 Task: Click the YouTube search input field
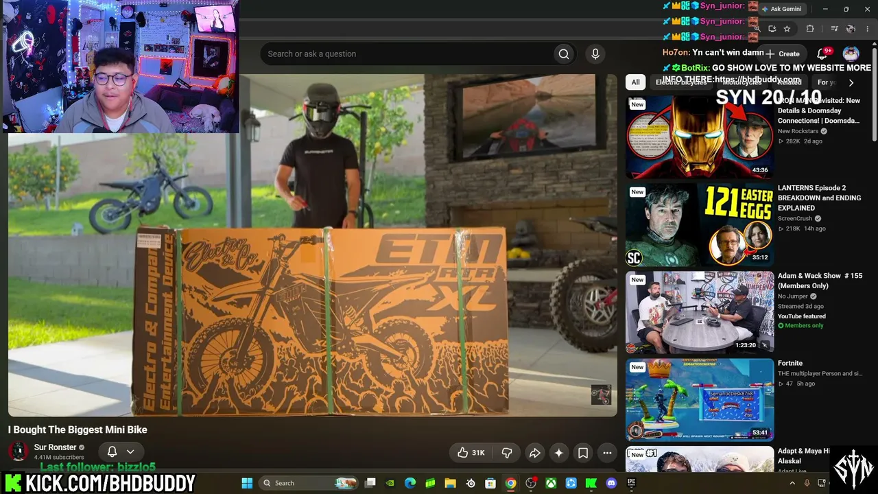coord(406,54)
